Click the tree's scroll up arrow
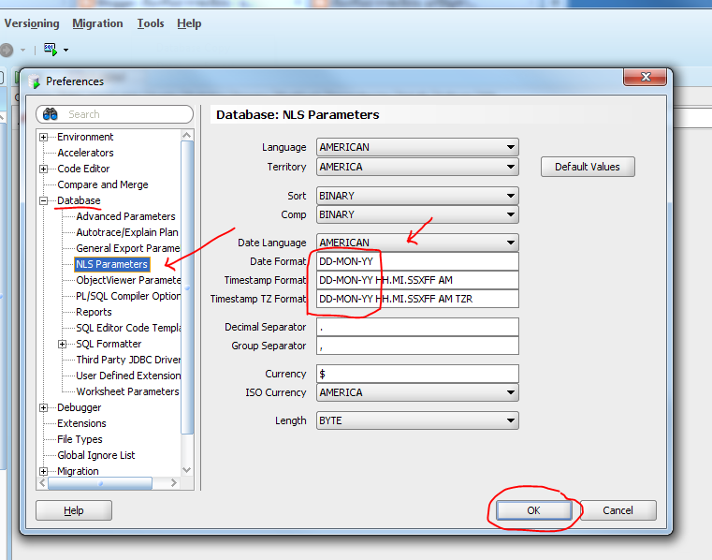Viewport: 712px width, 560px height. pos(186,135)
